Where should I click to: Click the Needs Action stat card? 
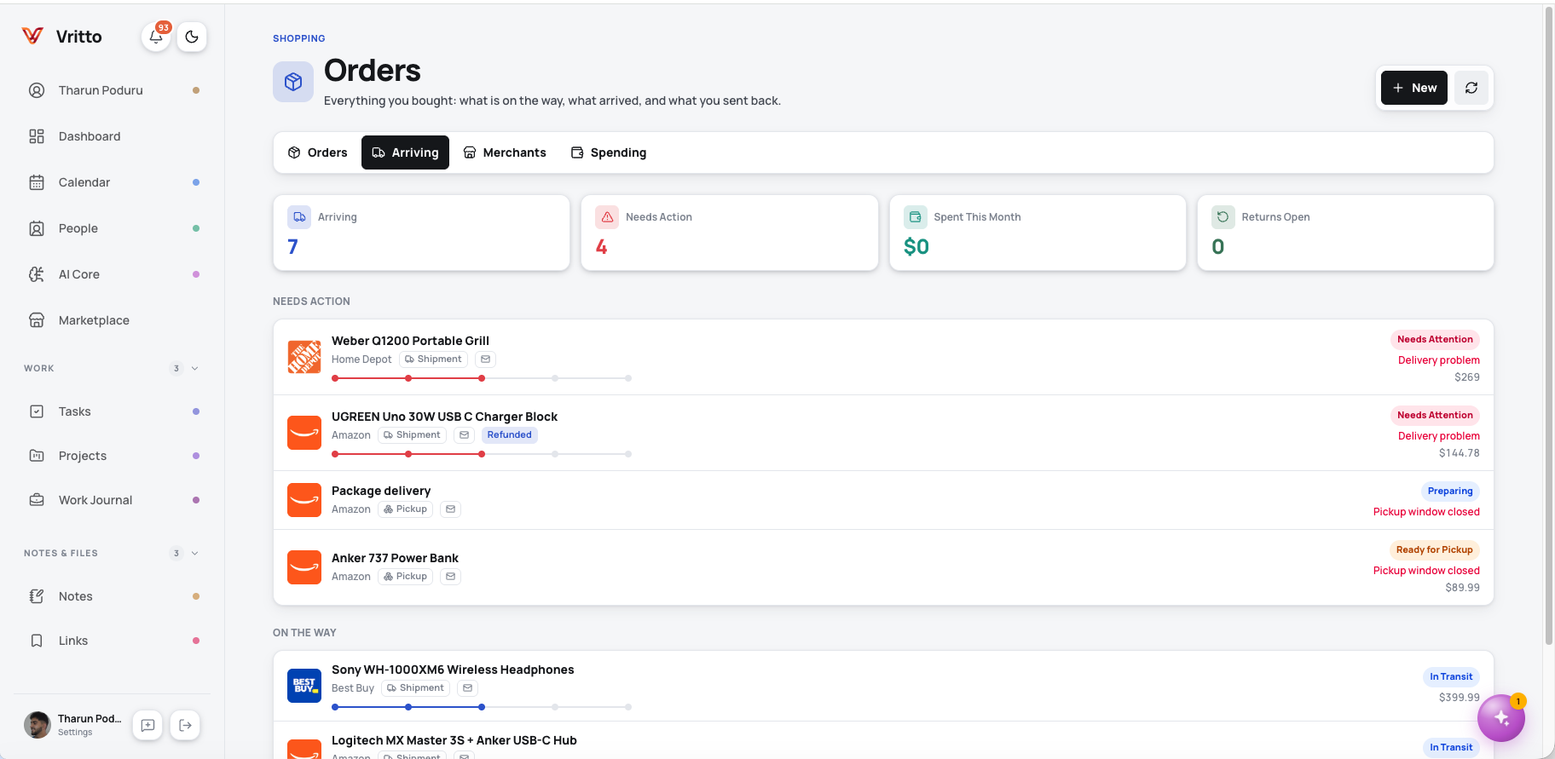pyautogui.click(x=730, y=233)
